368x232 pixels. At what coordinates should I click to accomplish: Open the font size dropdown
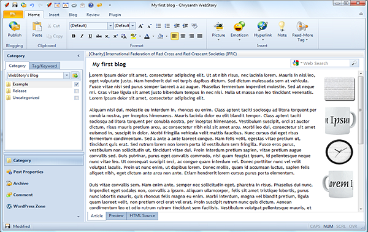click(x=133, y=26)
